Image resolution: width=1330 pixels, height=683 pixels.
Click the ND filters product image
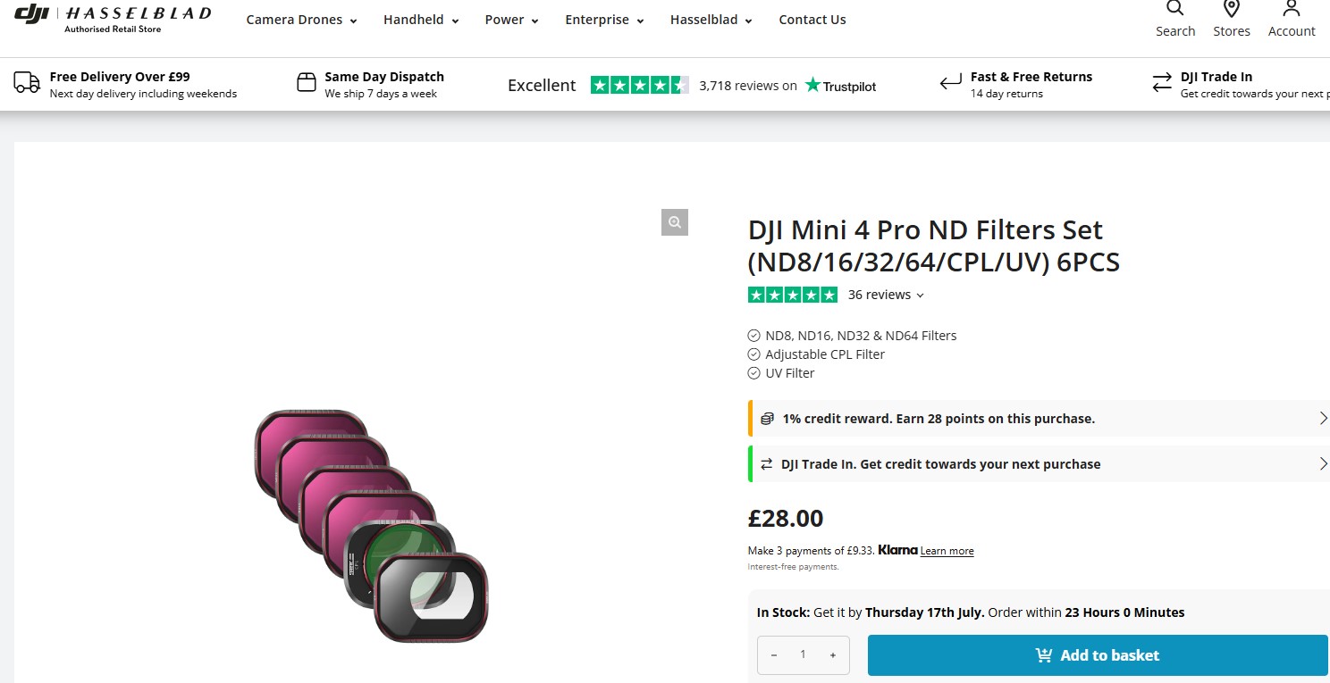click(371, 525)
